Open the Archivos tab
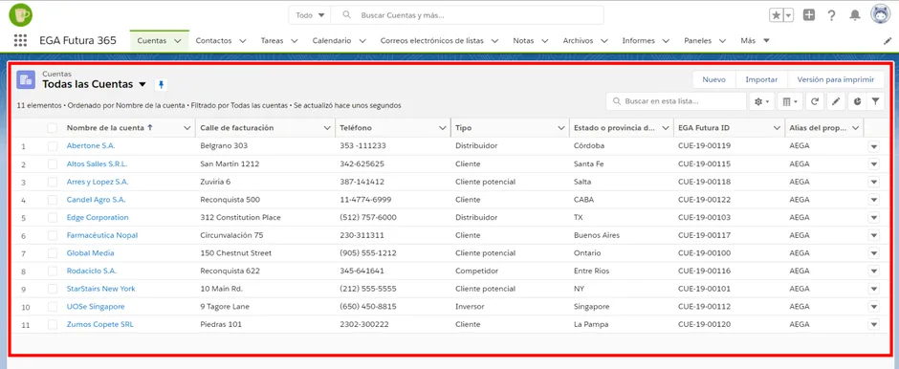 [x=578, y=41]
